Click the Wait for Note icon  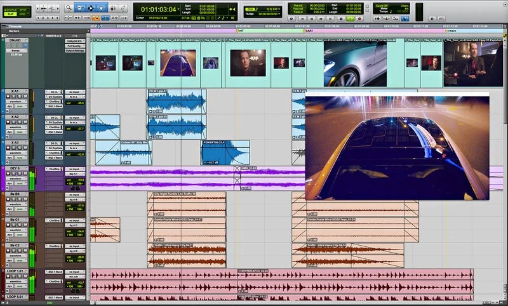click(x=377, y=19)
